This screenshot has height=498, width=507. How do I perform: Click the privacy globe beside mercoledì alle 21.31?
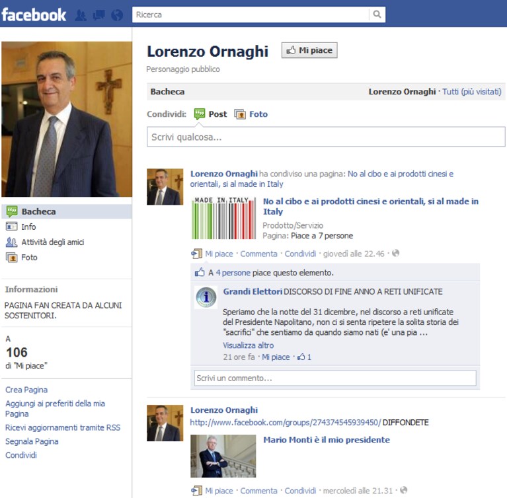click(403, 490)
